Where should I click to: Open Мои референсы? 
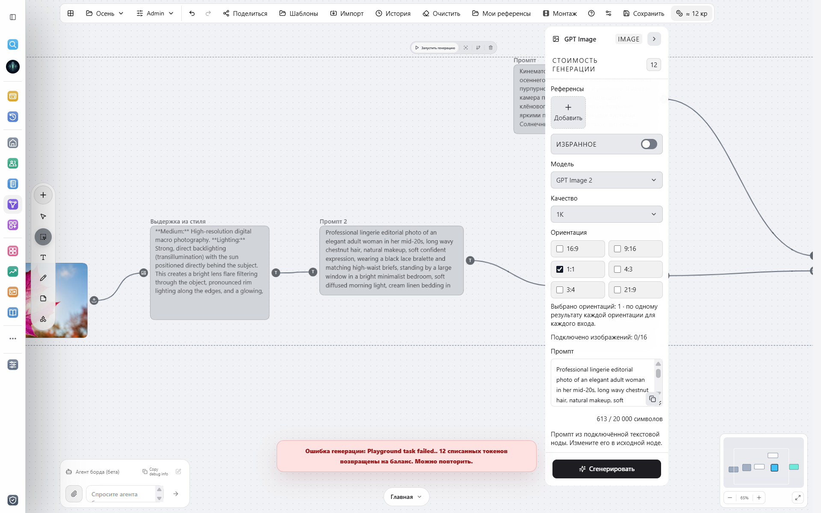501,13
